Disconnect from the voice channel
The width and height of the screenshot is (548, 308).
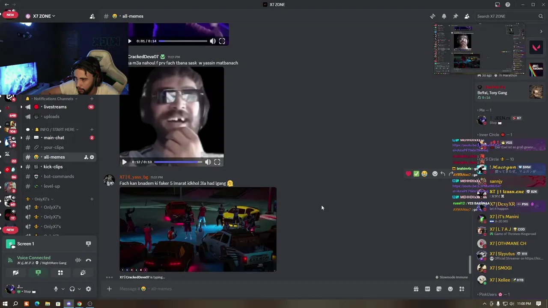tap(89, 260)
